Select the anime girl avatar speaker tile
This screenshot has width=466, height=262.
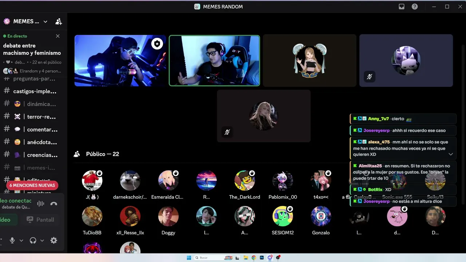(310, 60)
